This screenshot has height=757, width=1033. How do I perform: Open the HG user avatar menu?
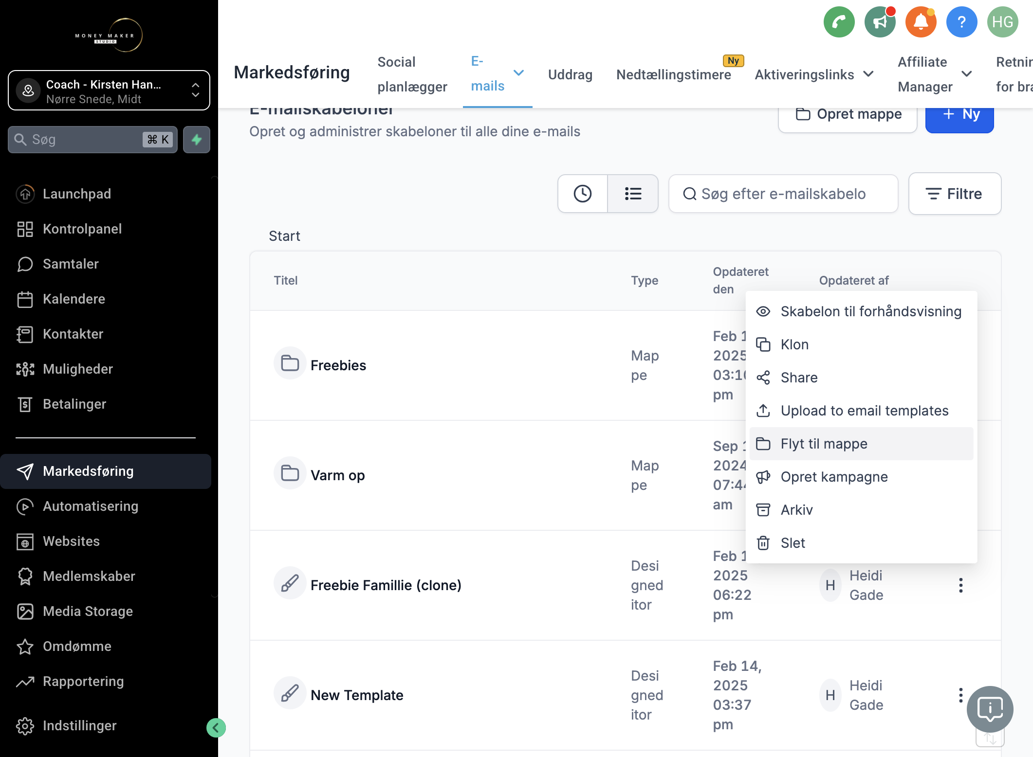point(1002,22)
